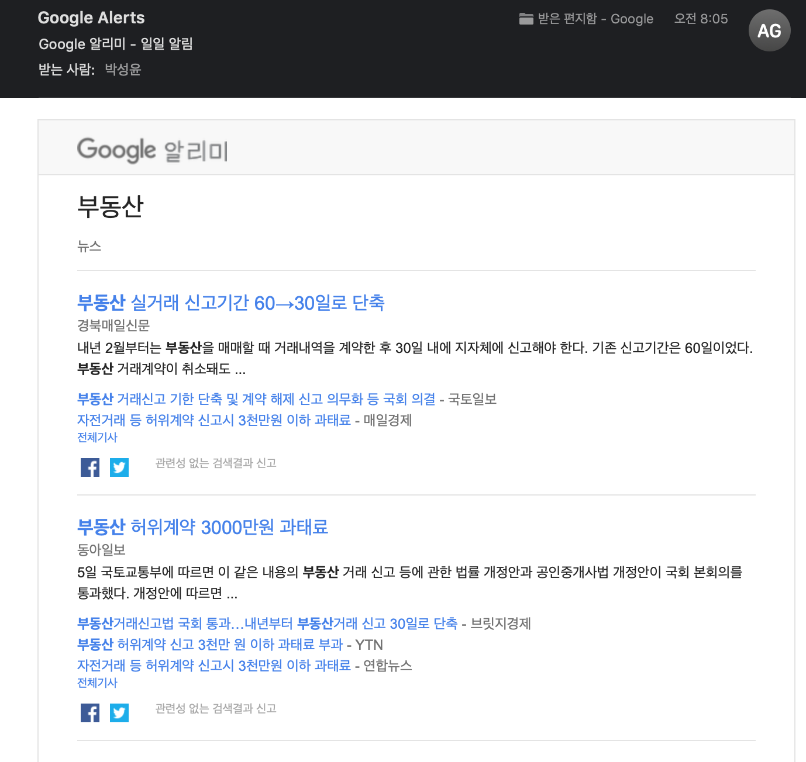Viewport: 806px width, 762px height.
Task: Open headline 부동산 실거래 신고기간 60→30일로 단축
Action: point(231,303)
